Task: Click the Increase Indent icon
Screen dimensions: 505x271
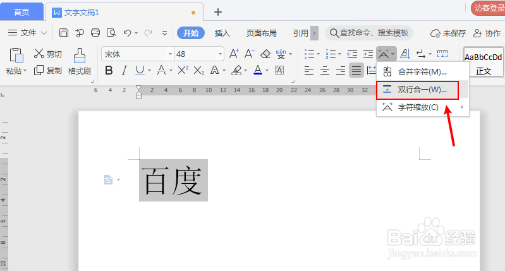Action: point(368,54)
